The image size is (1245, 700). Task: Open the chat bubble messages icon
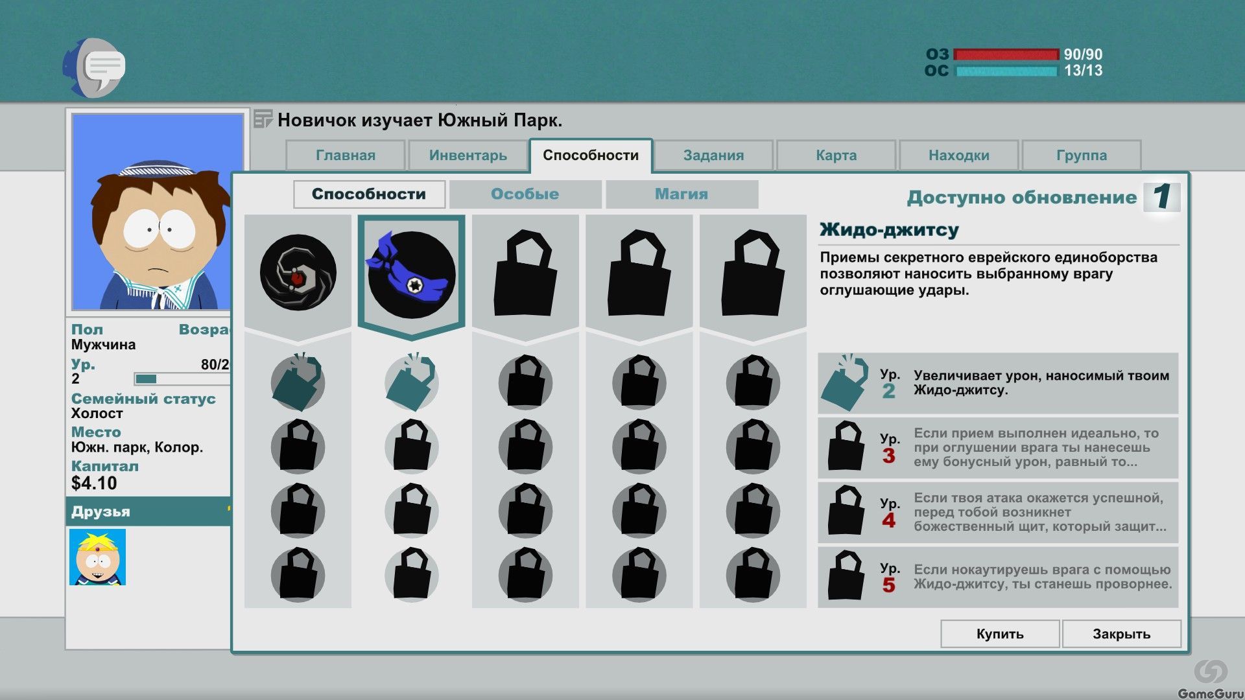tap(95, 67)
